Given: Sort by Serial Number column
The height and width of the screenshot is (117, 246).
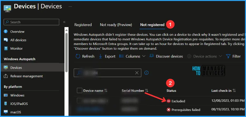Looking at the screenshot, I should click(x=135, y=91).
